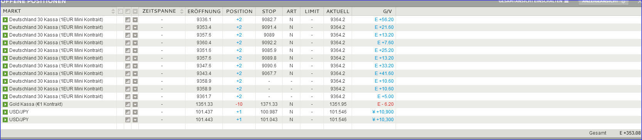
Task: Click opening price 9361.7
Action: pos(204,97)
